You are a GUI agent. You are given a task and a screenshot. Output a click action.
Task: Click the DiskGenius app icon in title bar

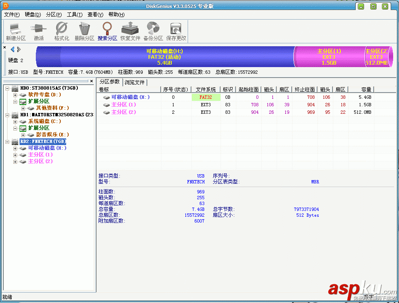(5, 5)
